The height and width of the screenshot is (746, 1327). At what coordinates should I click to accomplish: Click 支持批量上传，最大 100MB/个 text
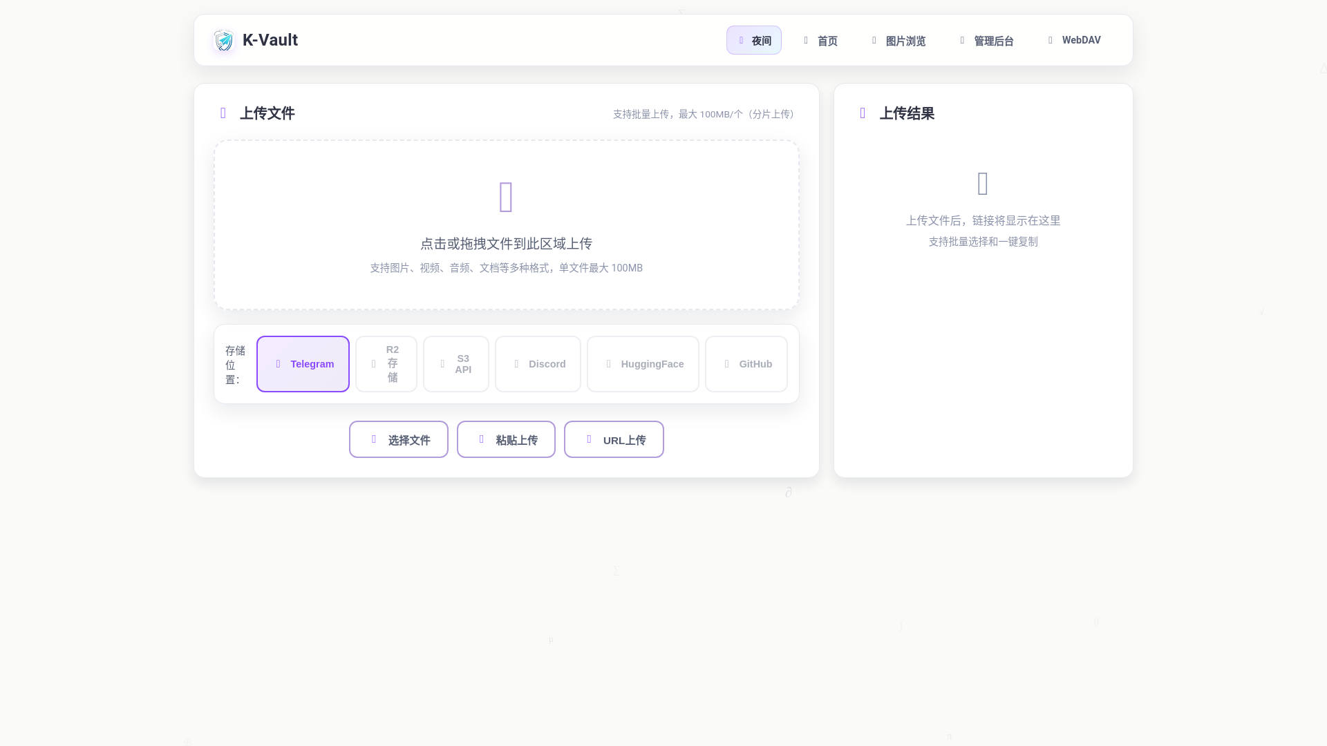[704, 114]
